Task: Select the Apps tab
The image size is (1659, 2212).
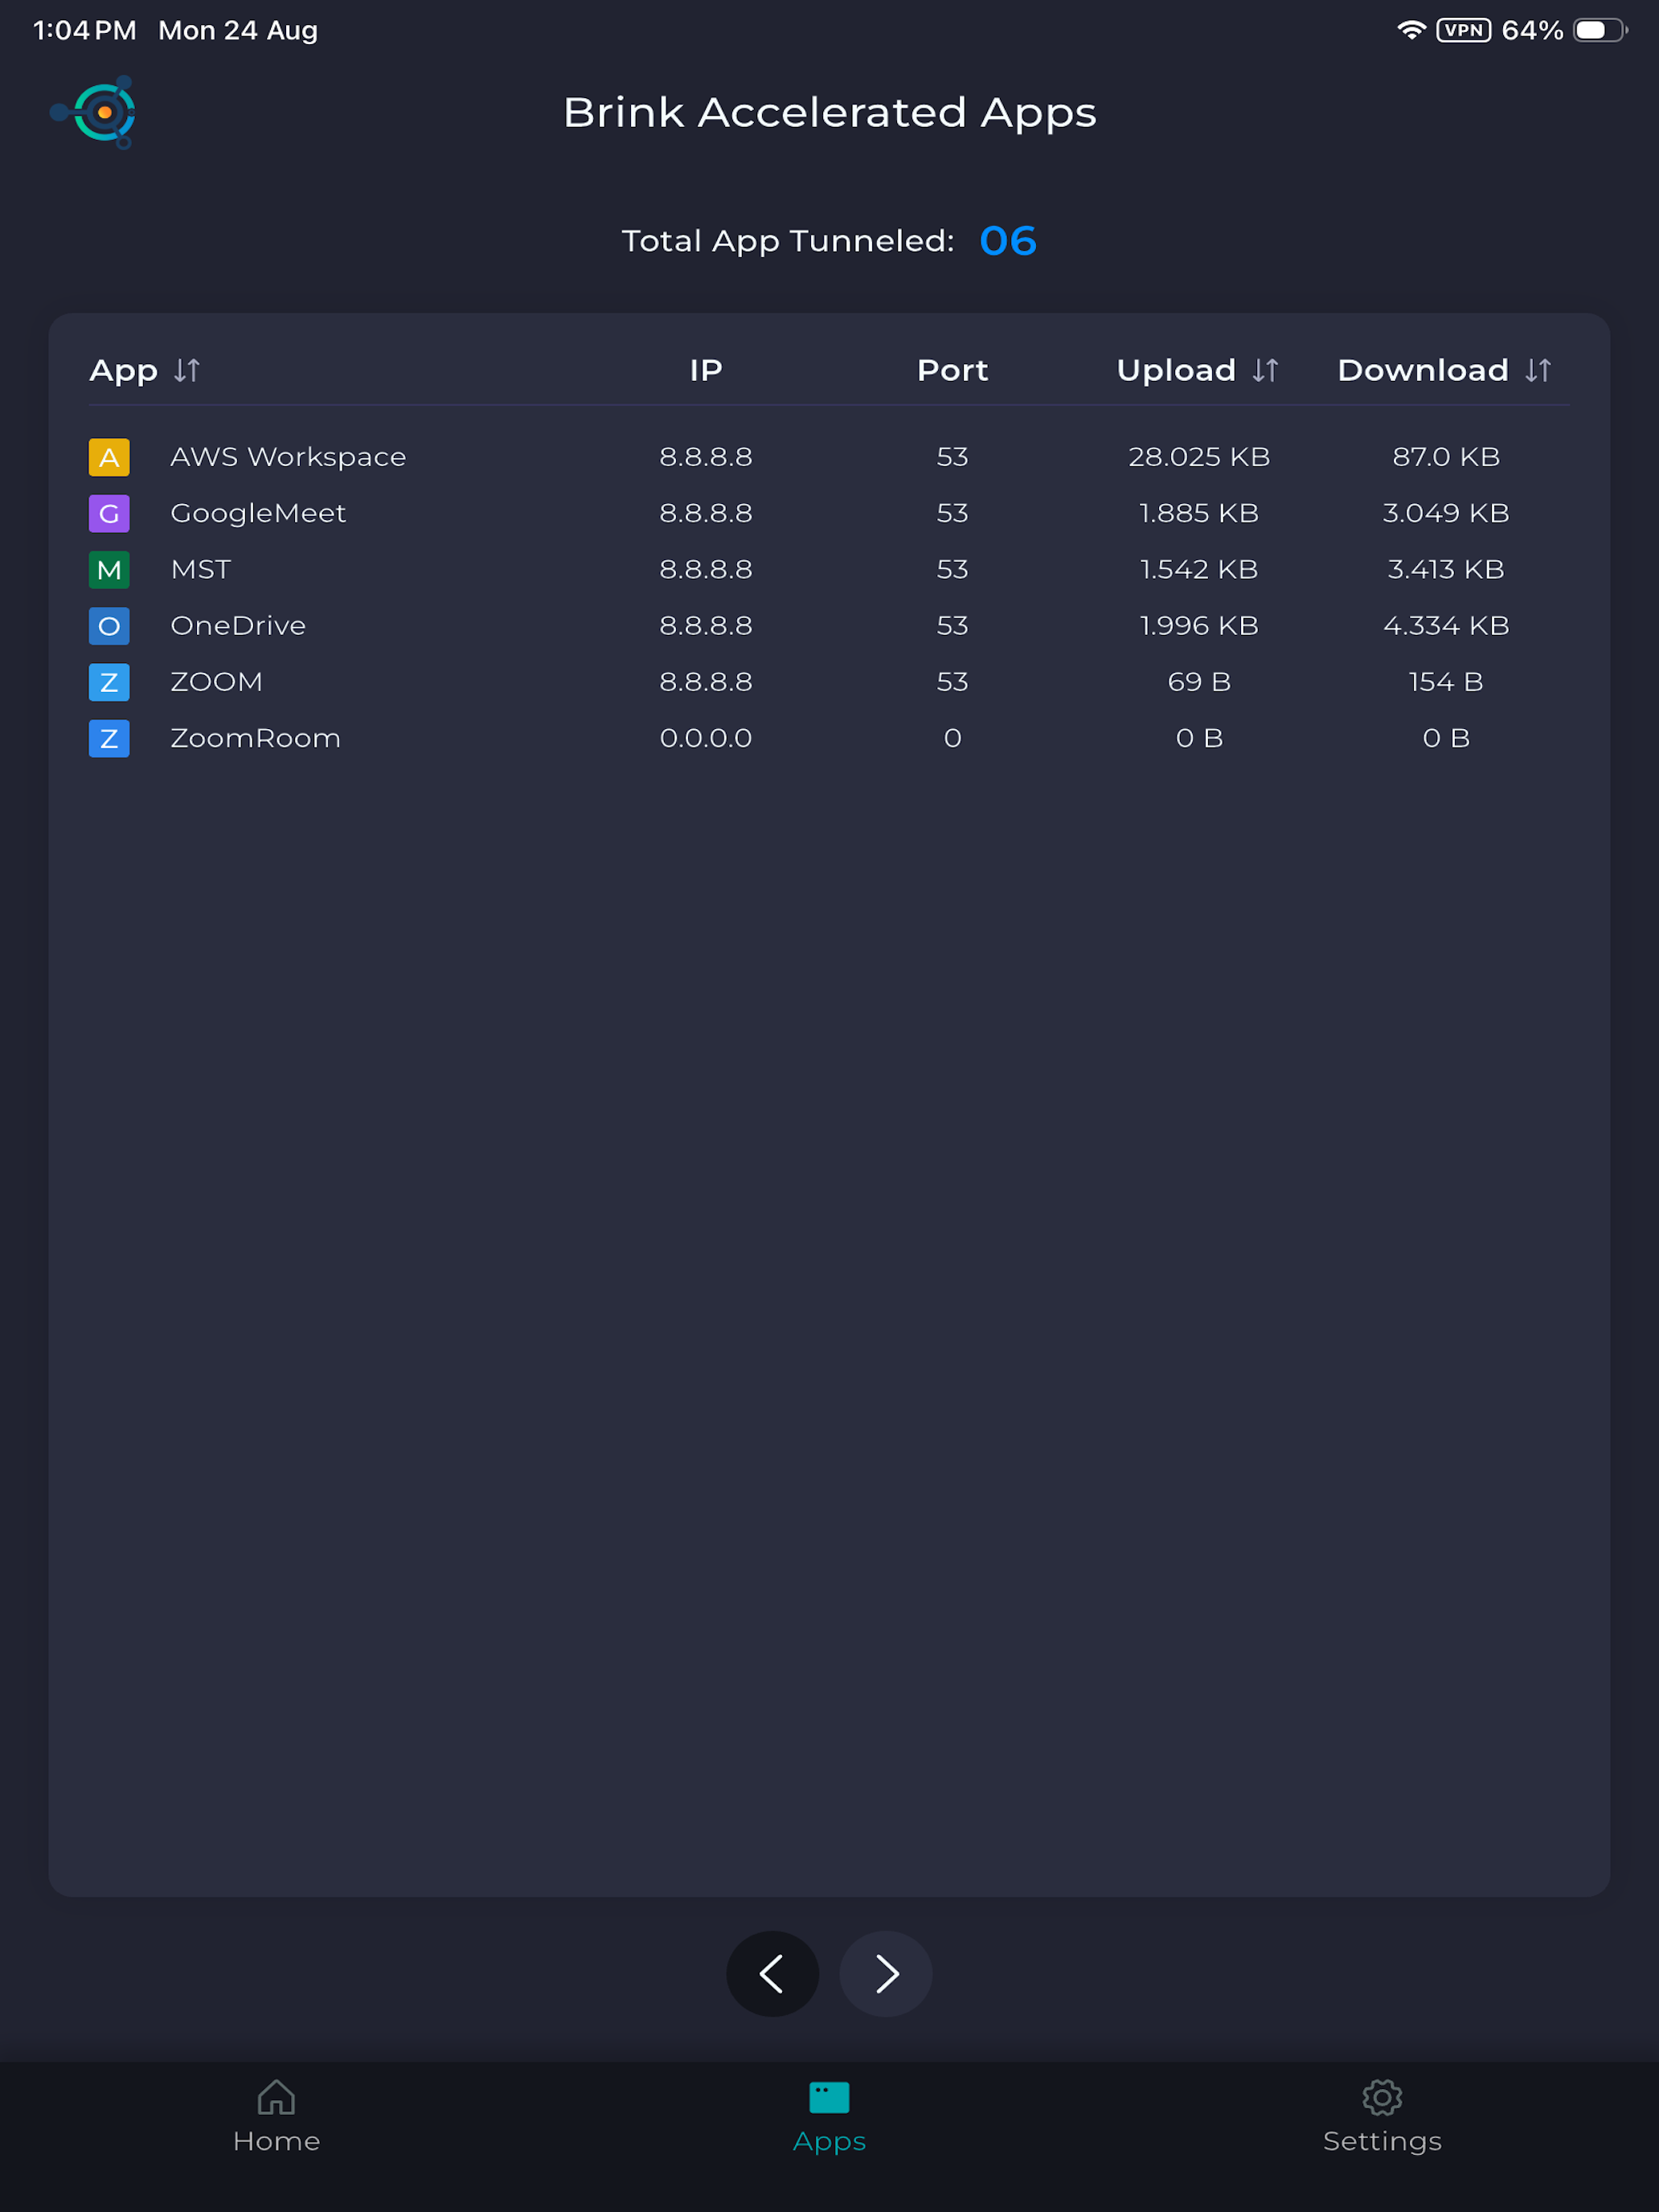Action: tap(829, 2116)
